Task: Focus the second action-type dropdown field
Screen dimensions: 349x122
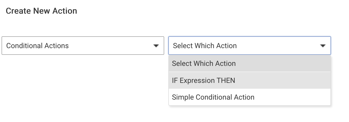Action: tap(249, 46)
